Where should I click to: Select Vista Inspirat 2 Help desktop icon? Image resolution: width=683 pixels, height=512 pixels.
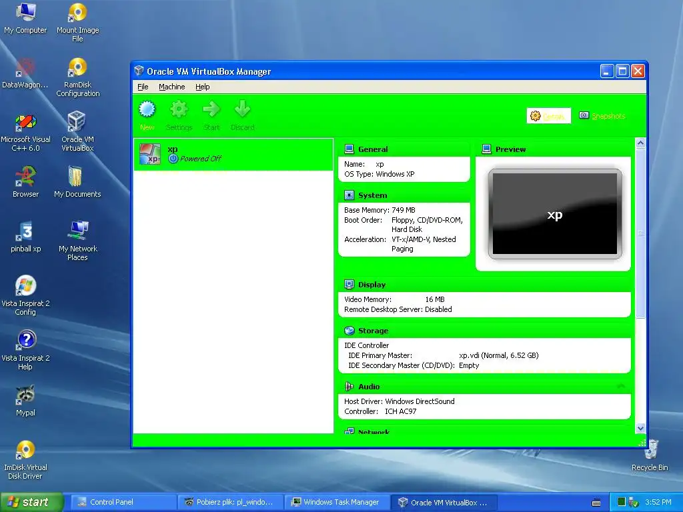[x=25, y=351]
